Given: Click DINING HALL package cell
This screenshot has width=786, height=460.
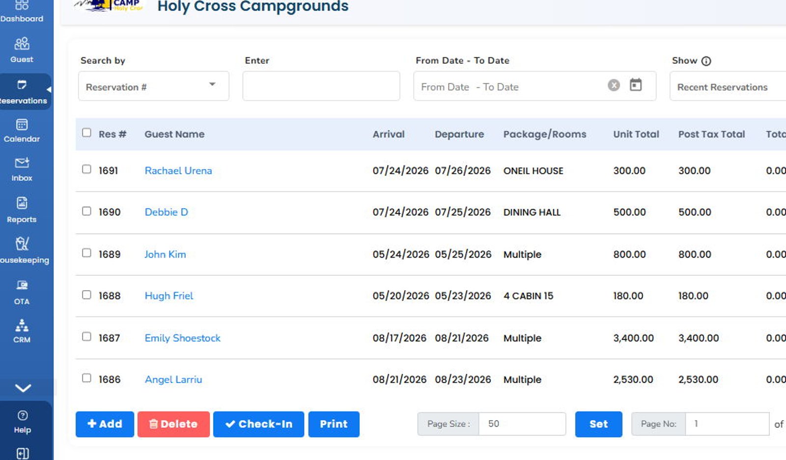Looking at the screenshot, I should 532,212.
